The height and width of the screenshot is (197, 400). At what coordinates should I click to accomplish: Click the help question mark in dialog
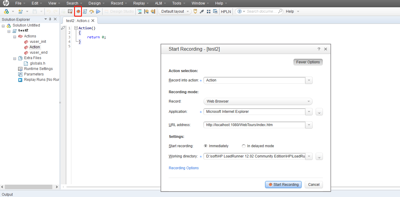[x=319, y=49]
